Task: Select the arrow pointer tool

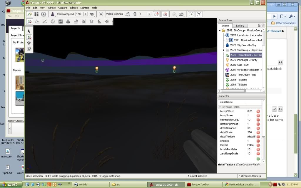Action: click(29, 31)
